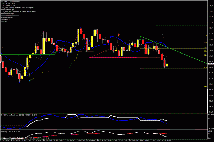Viewport: 214px width, 142px height.
Task: Click the orange down arrow sell signal
Action: point(119,35)
